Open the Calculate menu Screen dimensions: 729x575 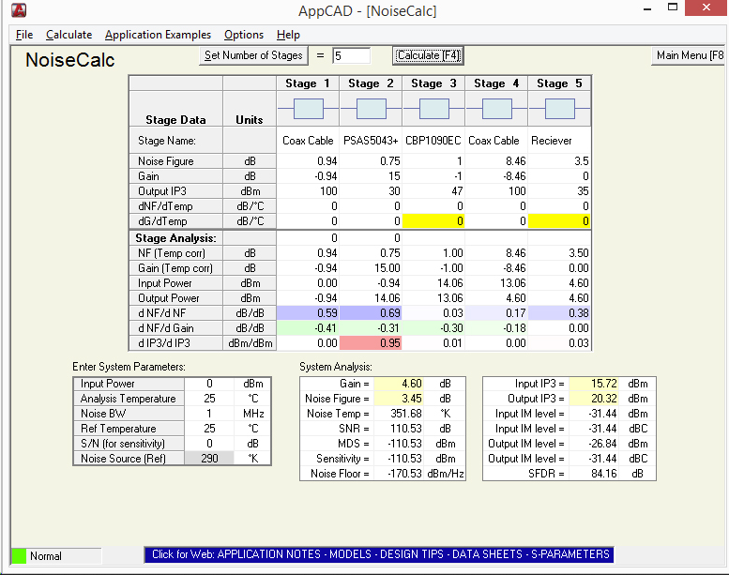coord(68,35)
